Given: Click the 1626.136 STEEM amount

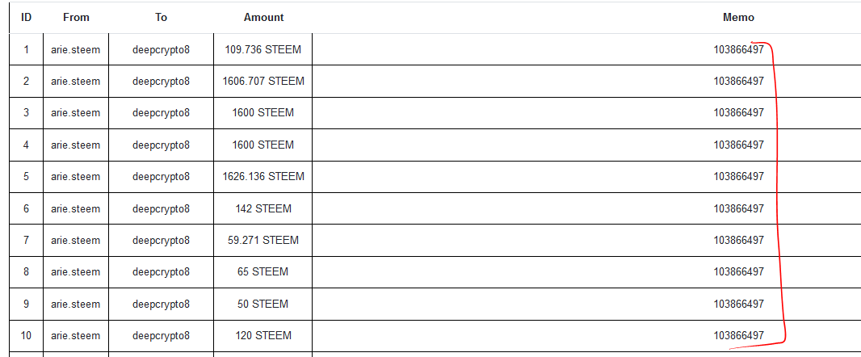Looking at the screenshot, I should tap(263, 176).
